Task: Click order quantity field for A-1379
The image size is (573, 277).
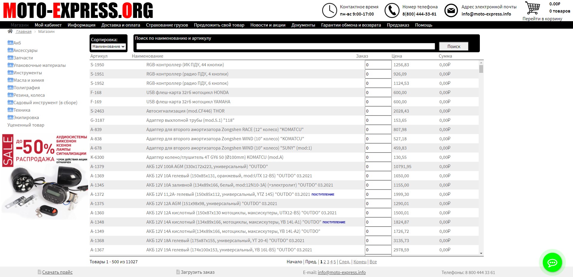Action: point(378,167)
